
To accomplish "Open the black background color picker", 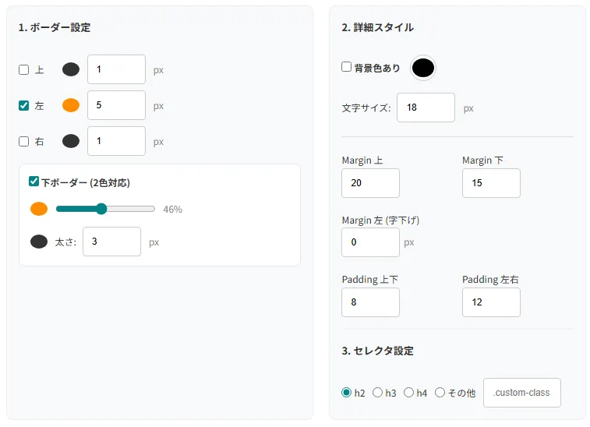I will [x=422, y=68].
